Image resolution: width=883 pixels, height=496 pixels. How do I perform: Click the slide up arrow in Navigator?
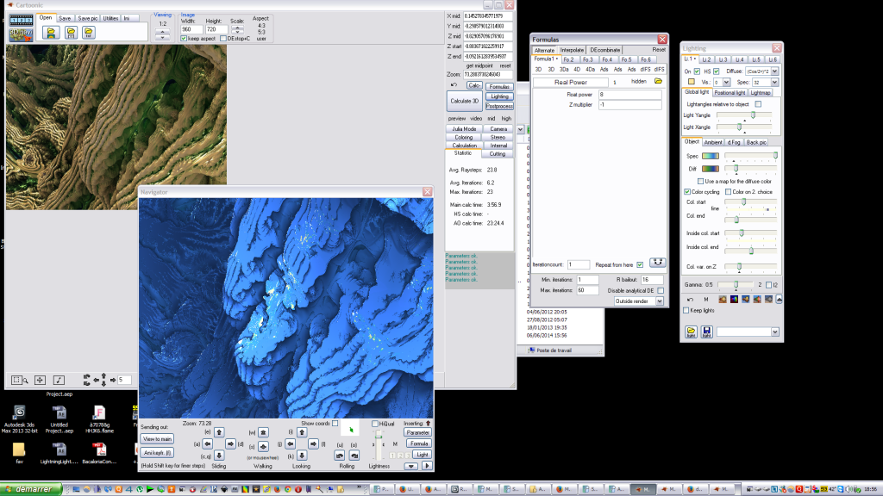click(x=219, y=432)
